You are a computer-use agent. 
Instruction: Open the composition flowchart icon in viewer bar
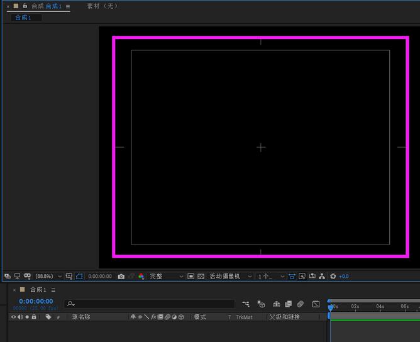coord(322,276)
